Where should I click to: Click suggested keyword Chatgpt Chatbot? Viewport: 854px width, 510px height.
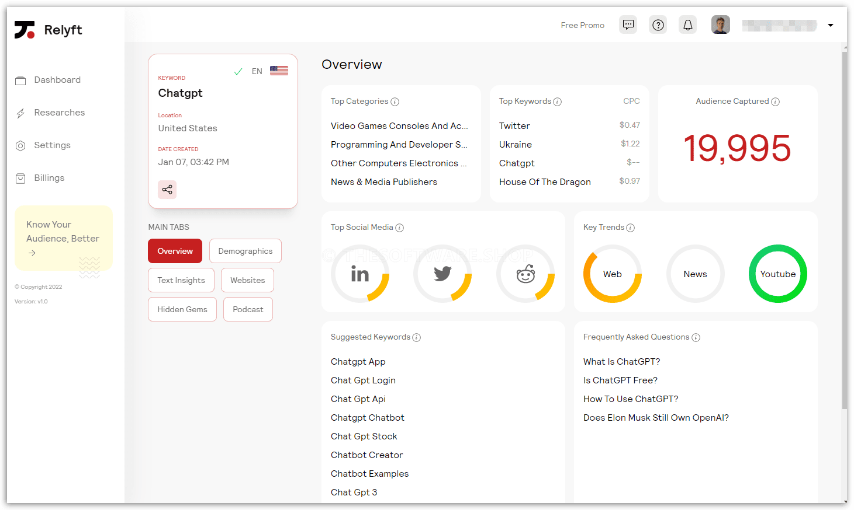[368, 418]
